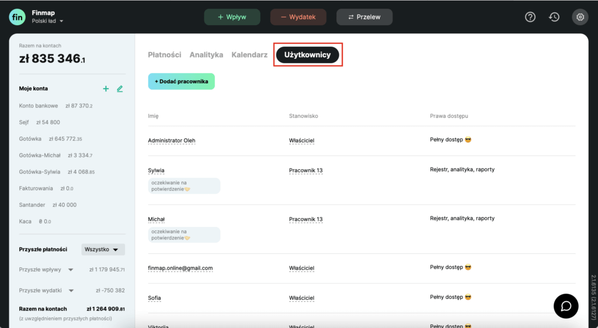Open the Wszystko future payments filter
The height and width of the screenshot is (328, 598).
pos(103,250)
